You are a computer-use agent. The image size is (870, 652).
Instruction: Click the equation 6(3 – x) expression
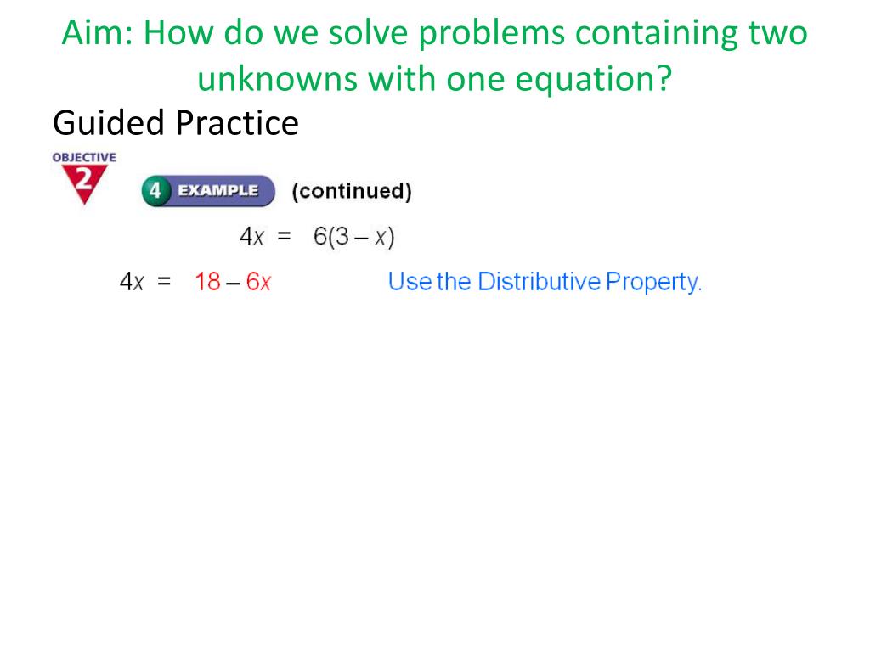click(x=354, y=238)
